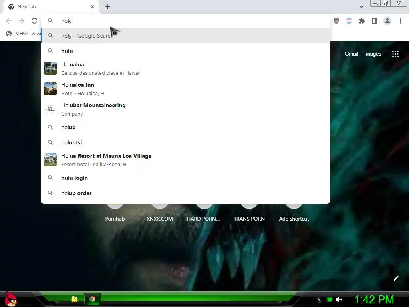Click the address bar containing holy

[x=185, y=21]
